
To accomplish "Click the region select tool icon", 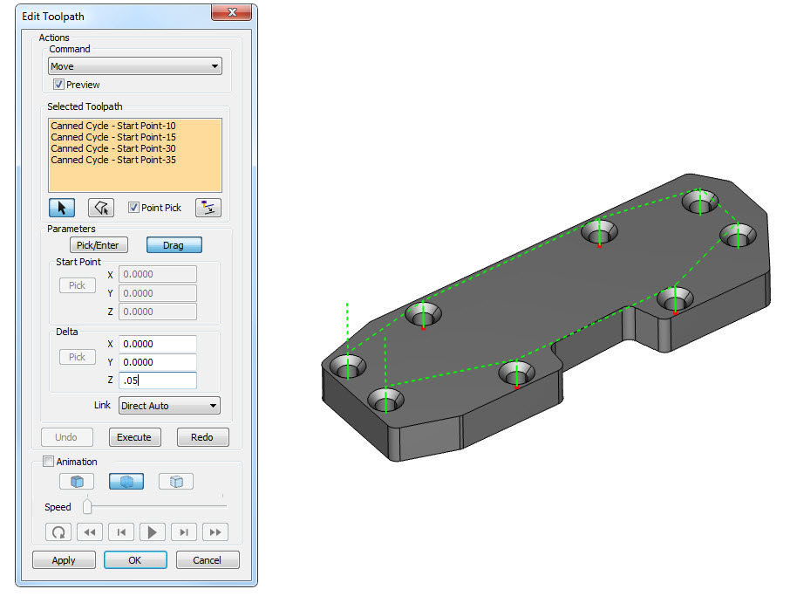I will pos(101,208).
